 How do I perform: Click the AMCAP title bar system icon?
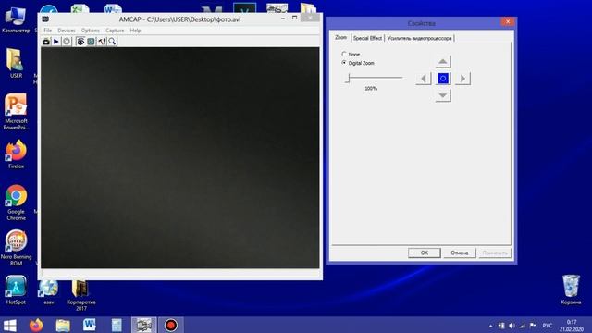(45, 18)
